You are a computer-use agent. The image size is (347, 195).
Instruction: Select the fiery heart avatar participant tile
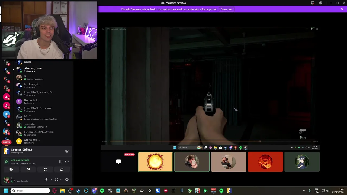click(x=265, y=162)
